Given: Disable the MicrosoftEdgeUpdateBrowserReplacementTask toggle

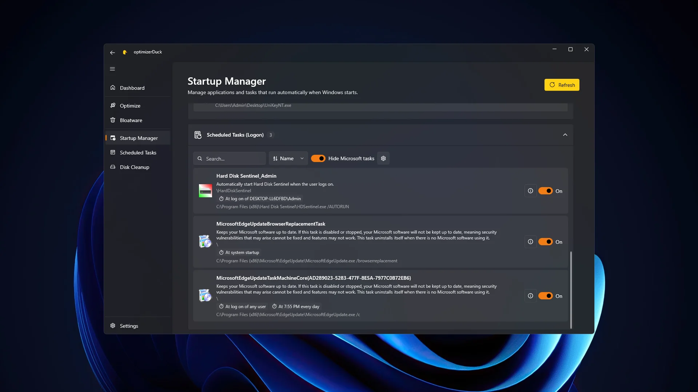Looking at the screenshot, I should [x=545, y=242].
